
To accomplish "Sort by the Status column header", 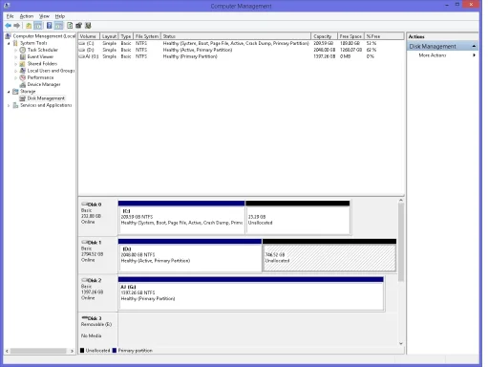I will [236, 36].
